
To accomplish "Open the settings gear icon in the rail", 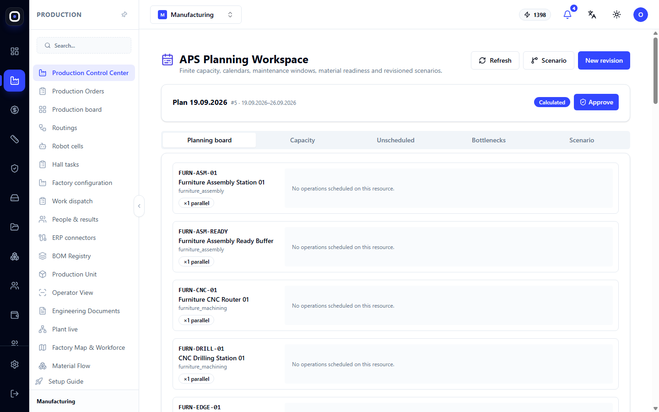I will [15, 364].
